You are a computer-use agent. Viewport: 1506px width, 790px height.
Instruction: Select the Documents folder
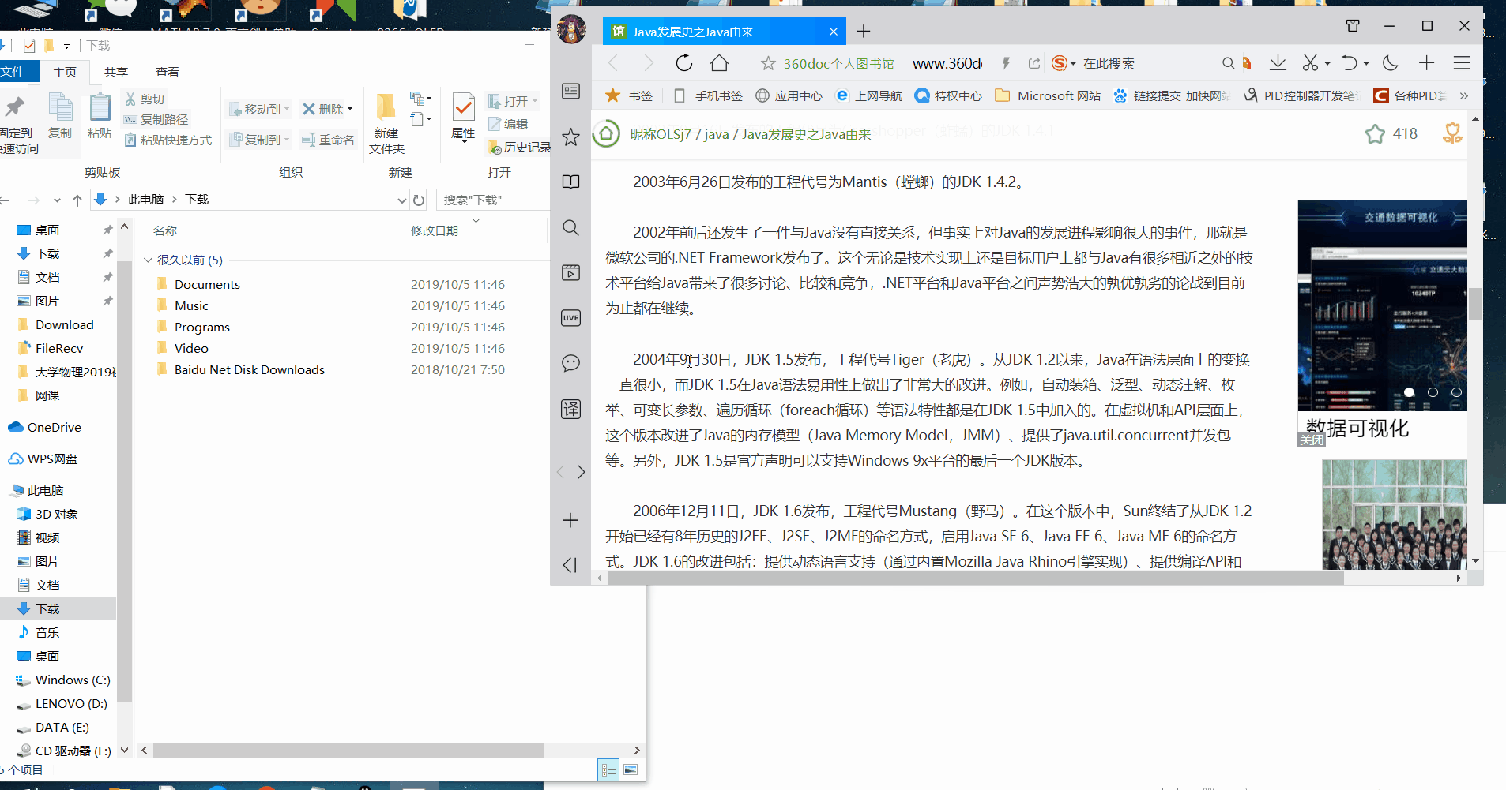coord(207,284)
